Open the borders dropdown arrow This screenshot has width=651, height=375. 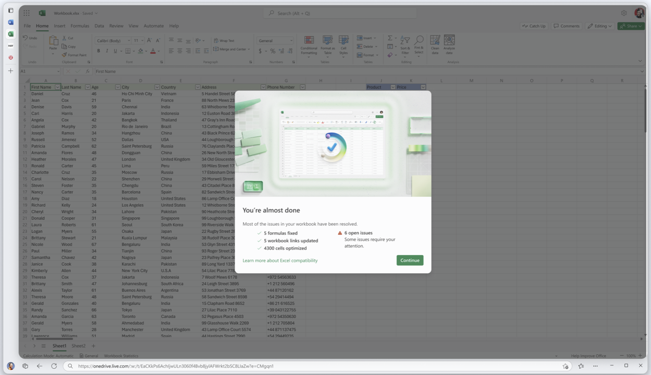pyautogui.click(x=133, y=51)
